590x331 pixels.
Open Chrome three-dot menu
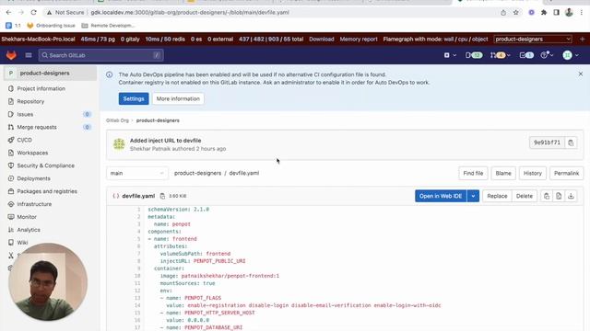(582, 12)
